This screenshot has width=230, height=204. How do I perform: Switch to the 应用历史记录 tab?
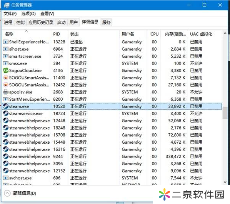(41, 22)
